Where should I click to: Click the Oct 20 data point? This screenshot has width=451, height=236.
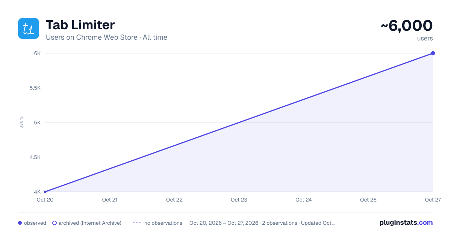click(x=45, y=192)
